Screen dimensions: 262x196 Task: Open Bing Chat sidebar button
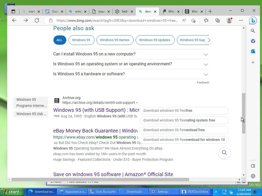click(253, 20)
